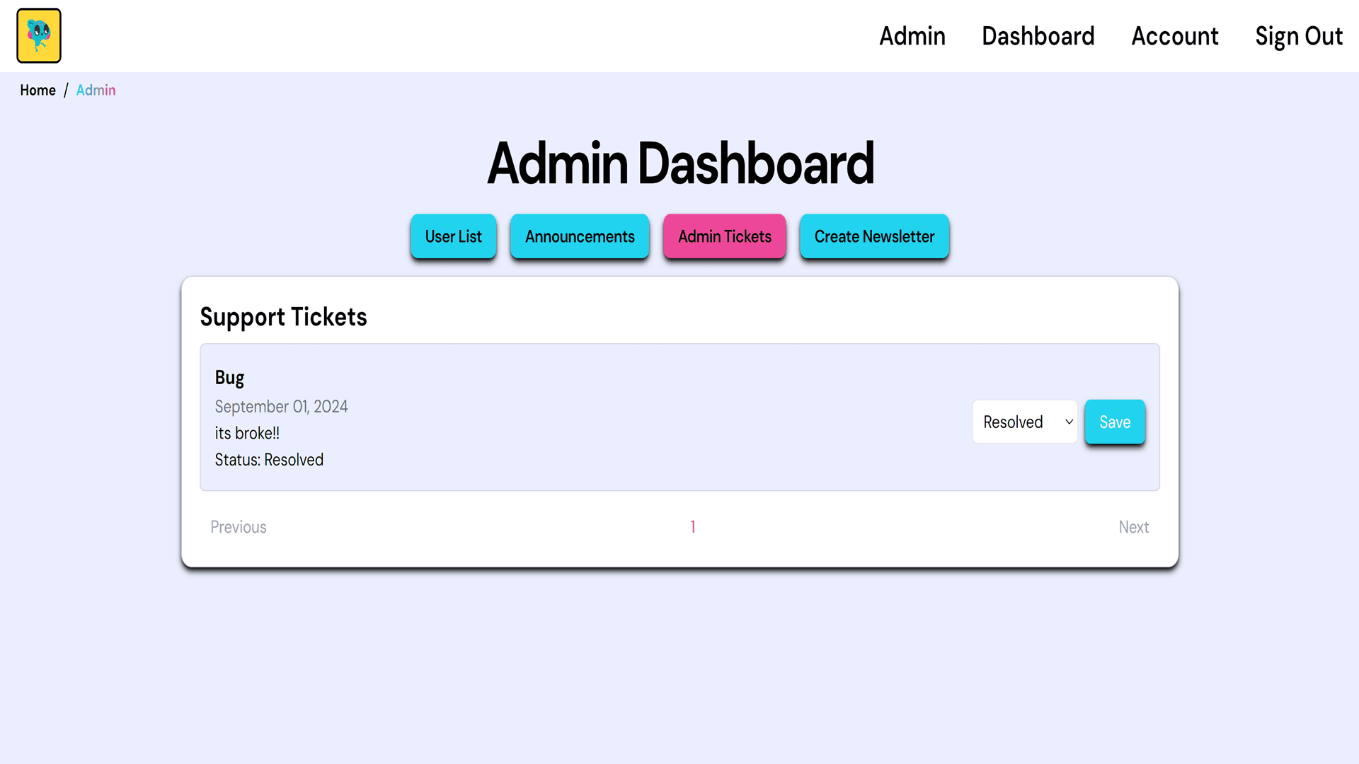Open the Admin navigation link
The width and height of the screenshot is (1359, 764).
tap(913, 35)
